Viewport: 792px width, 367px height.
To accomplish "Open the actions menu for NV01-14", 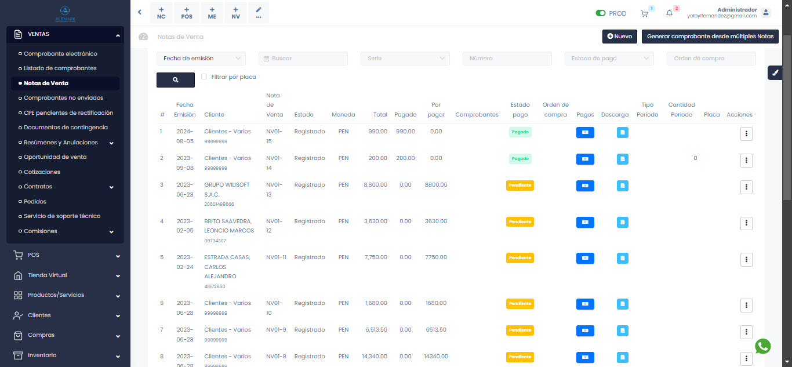I will pos(746,161).
